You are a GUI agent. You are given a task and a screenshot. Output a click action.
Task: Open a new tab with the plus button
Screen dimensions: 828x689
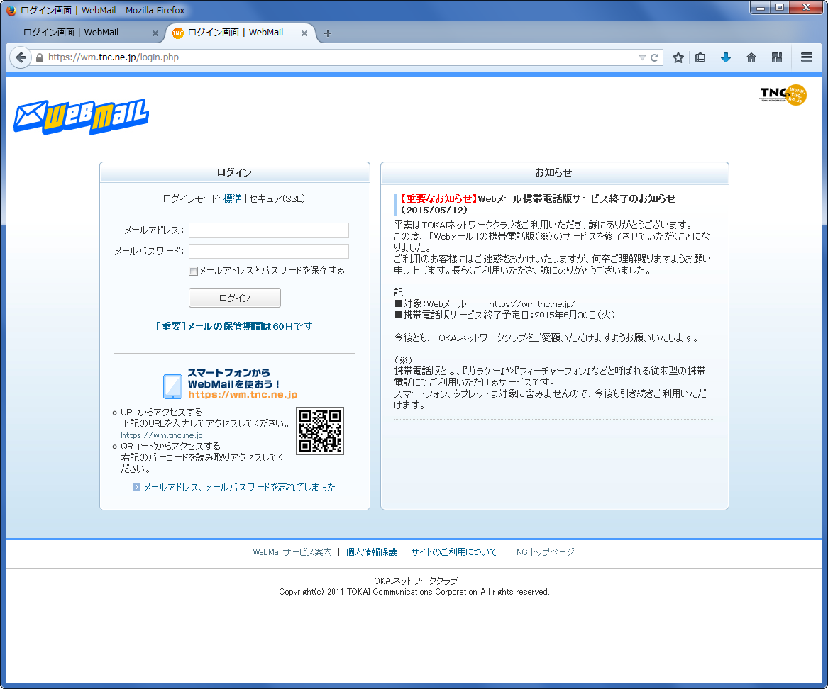click(x=327, y=33)
